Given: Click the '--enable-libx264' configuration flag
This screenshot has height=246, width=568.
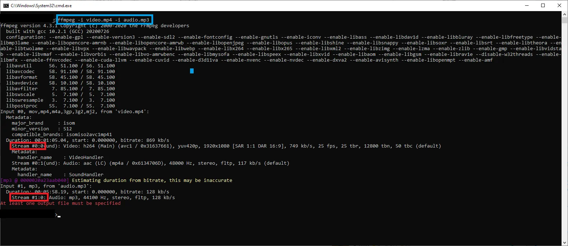Looking at the screenshot, I should (221, 48).
